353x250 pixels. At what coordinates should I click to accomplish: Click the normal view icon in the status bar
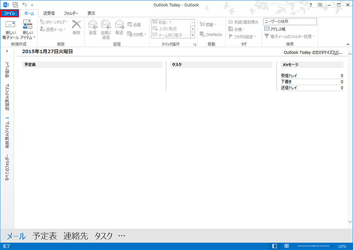tap(275, 246)
